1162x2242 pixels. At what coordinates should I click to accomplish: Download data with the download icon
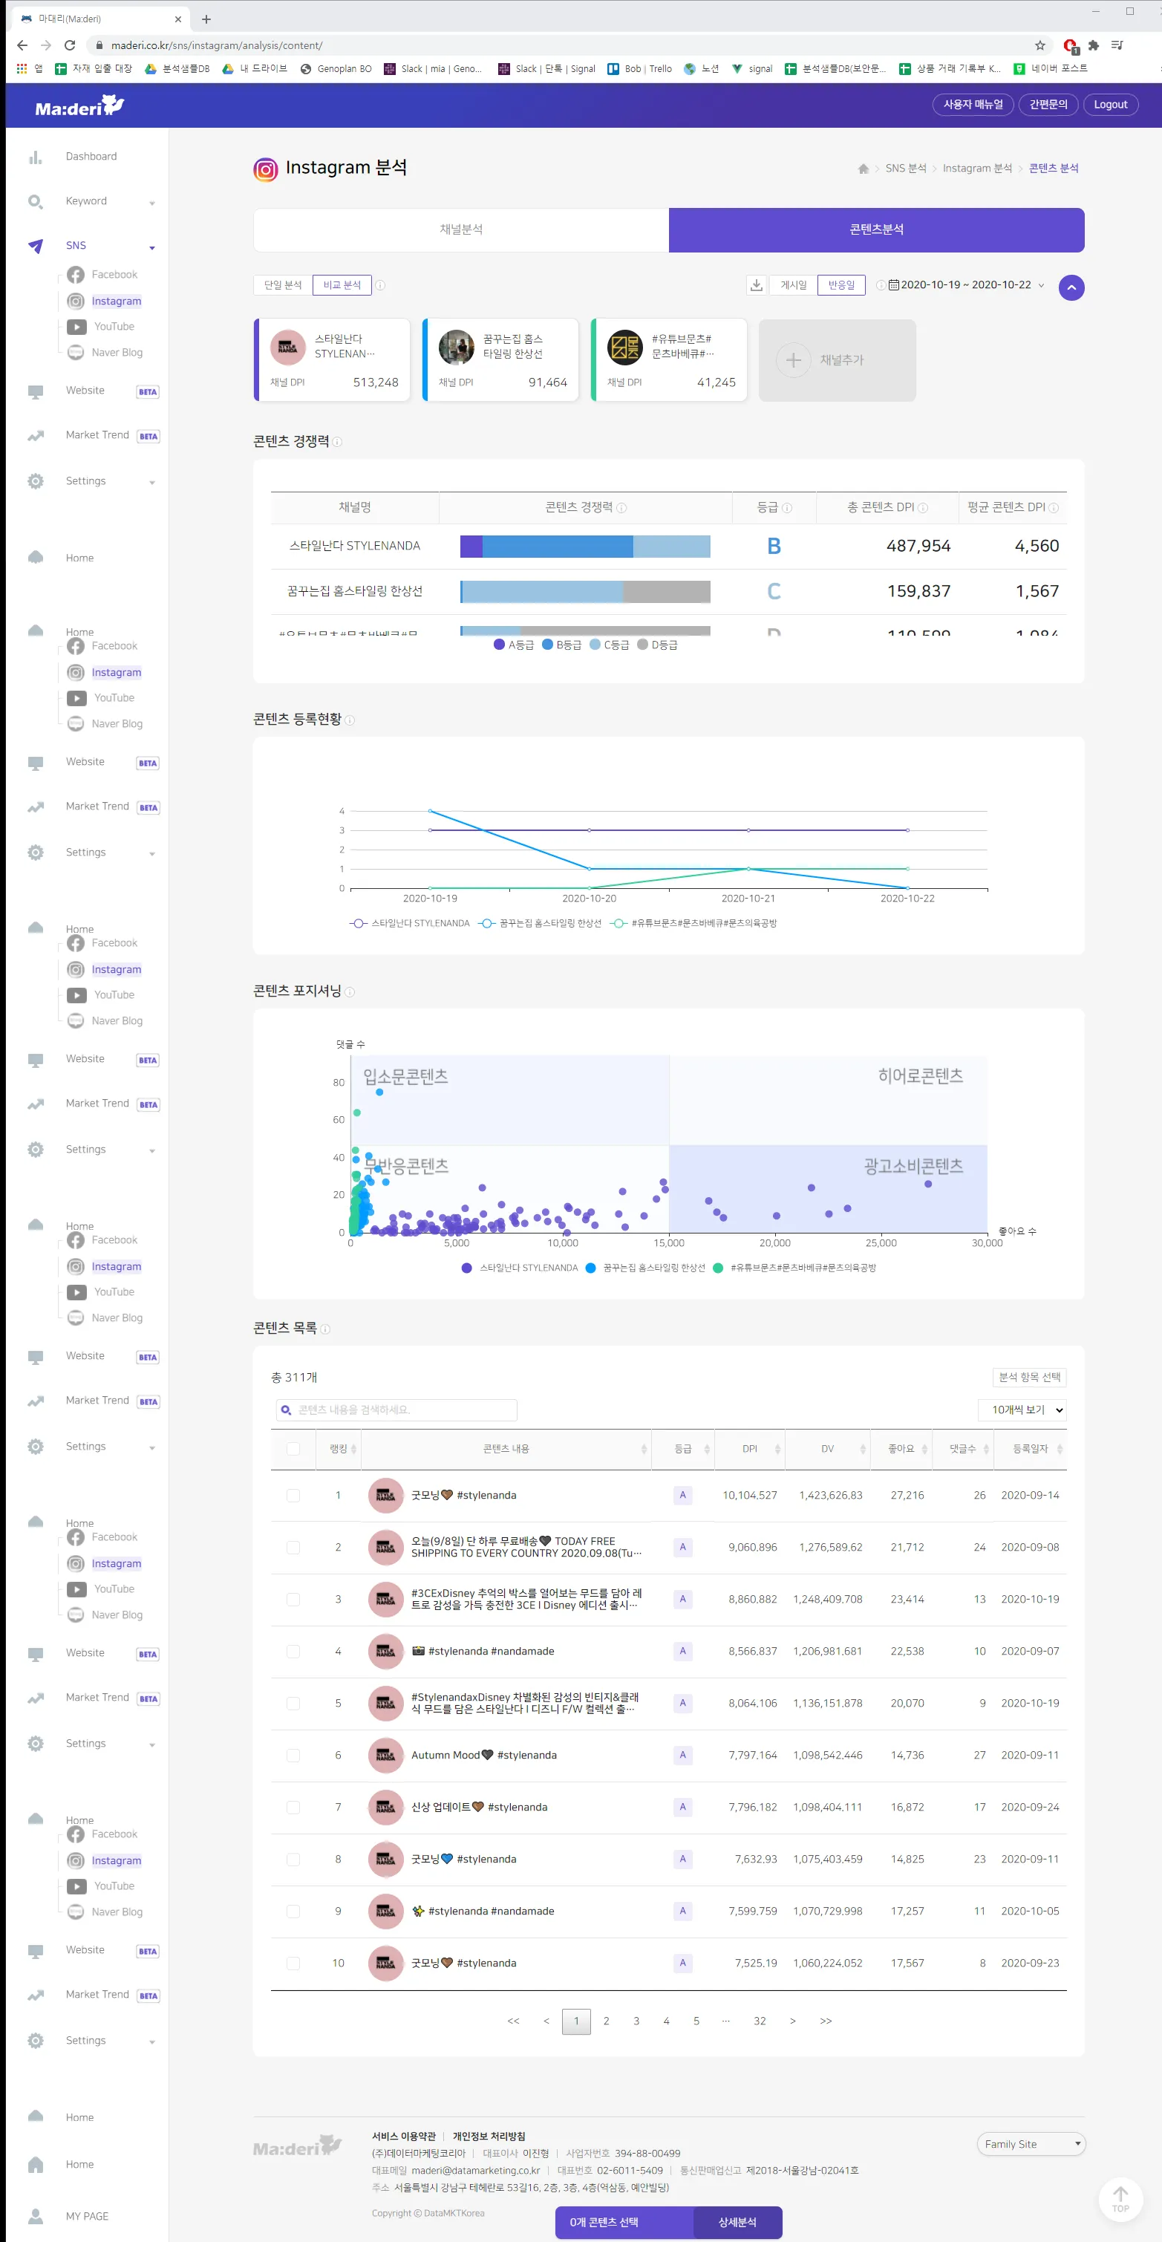point(757,284)
